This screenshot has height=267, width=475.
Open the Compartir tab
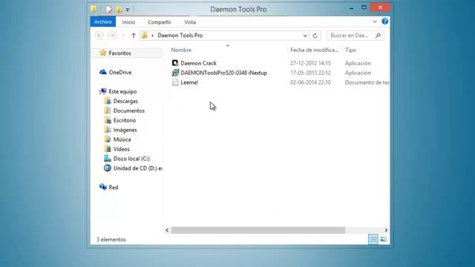pos(160,22)
